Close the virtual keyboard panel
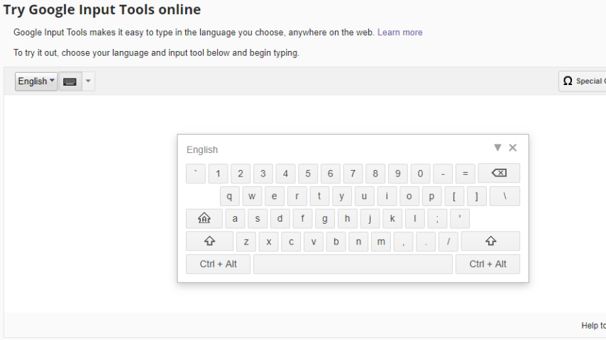 [513, 147]
